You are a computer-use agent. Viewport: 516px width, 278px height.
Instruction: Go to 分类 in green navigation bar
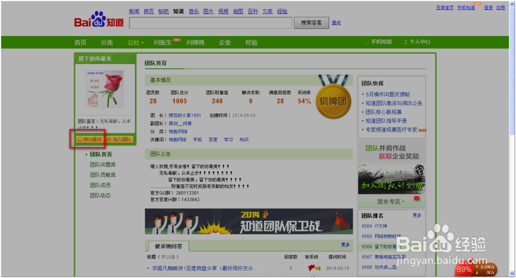[107, 42]
